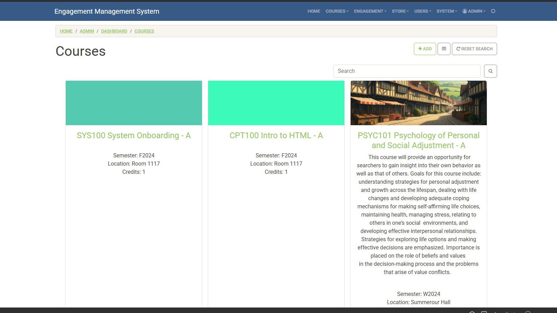557x313 pixels.
Task: Open the Users menu
Action: click(x=422, y=11)
